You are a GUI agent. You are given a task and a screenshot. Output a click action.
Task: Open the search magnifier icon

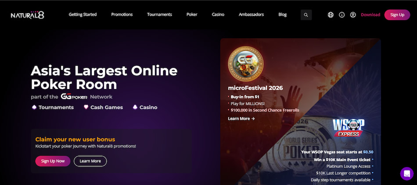(x=306, y=15)
